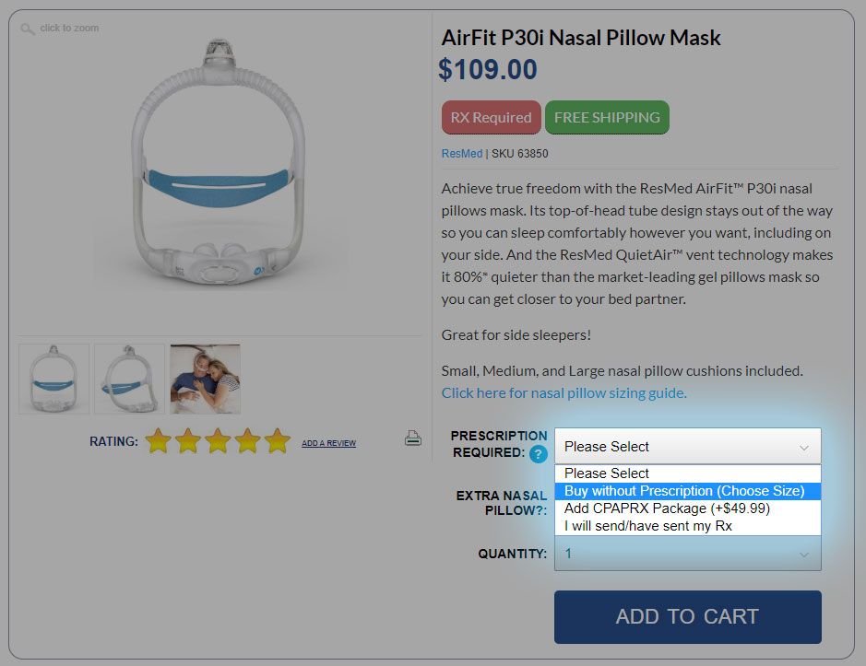The image size is (866, 666).
Task: Click the first product thumbnail
Action: (53, 379)
